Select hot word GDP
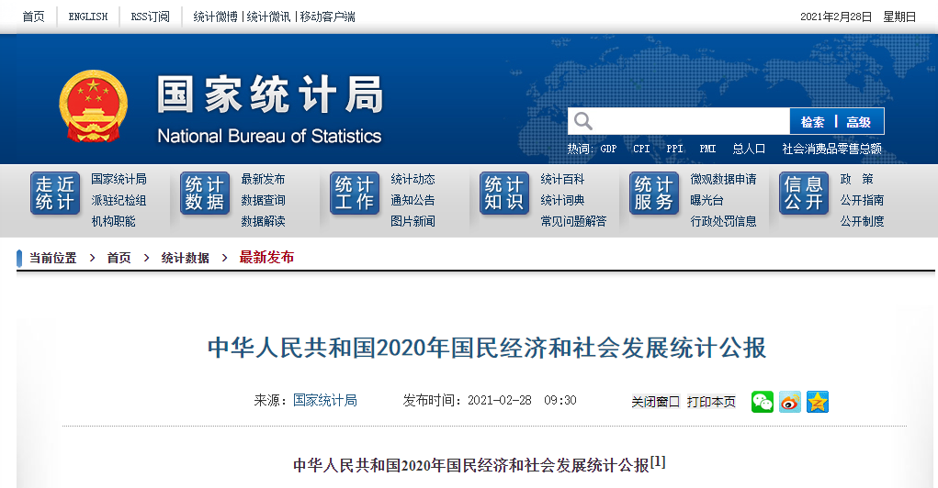This screenshot has width=938, height=488. coord(608,149)
